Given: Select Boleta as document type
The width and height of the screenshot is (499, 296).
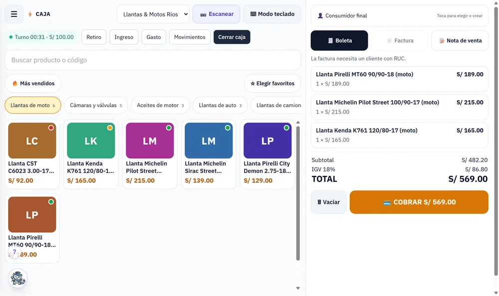Looking at the screenshot, I should pos(339,40).
